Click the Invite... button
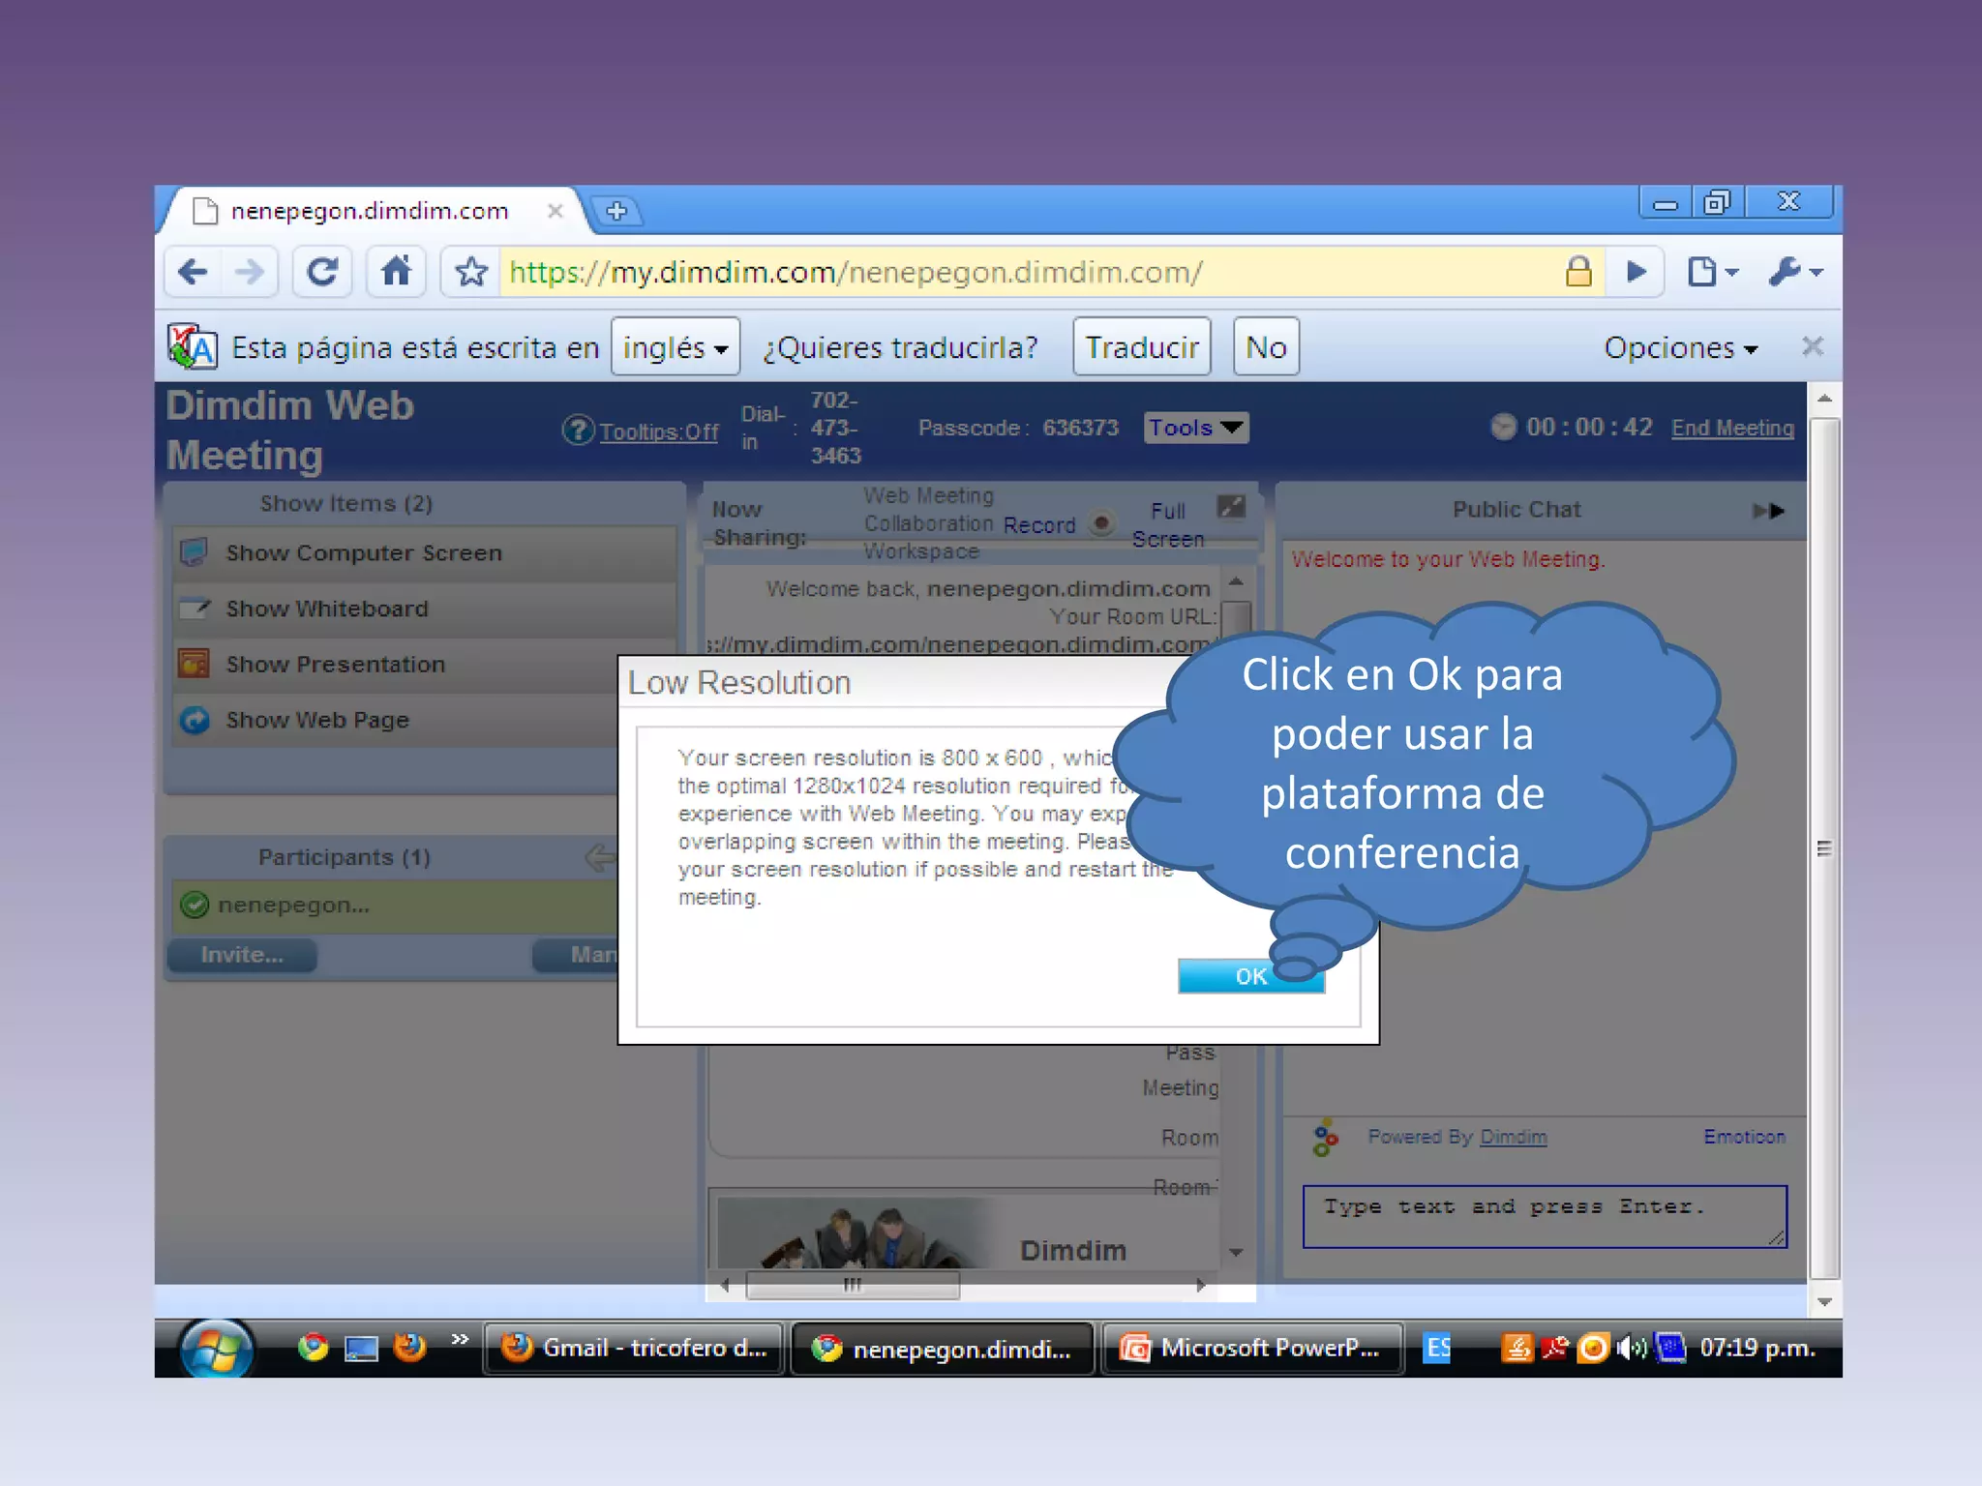This screenshot has height=1486, width=1982. pyautogui.click(x=242, y=955)
